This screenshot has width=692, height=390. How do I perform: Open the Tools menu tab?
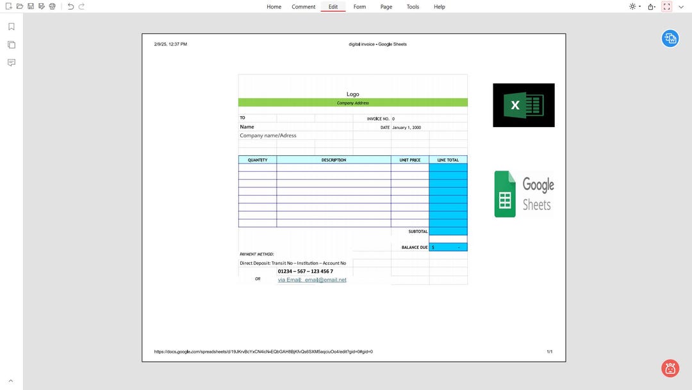413,6
